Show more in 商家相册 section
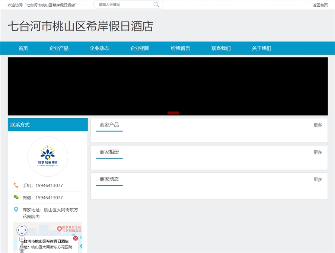The width and height of the screenshot is (335, 253). (x=318, y=152)
